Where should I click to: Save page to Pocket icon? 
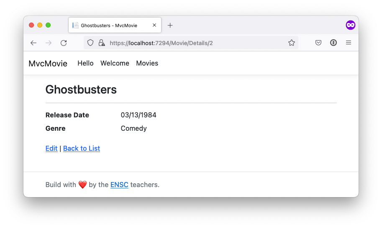coord(318,43)
